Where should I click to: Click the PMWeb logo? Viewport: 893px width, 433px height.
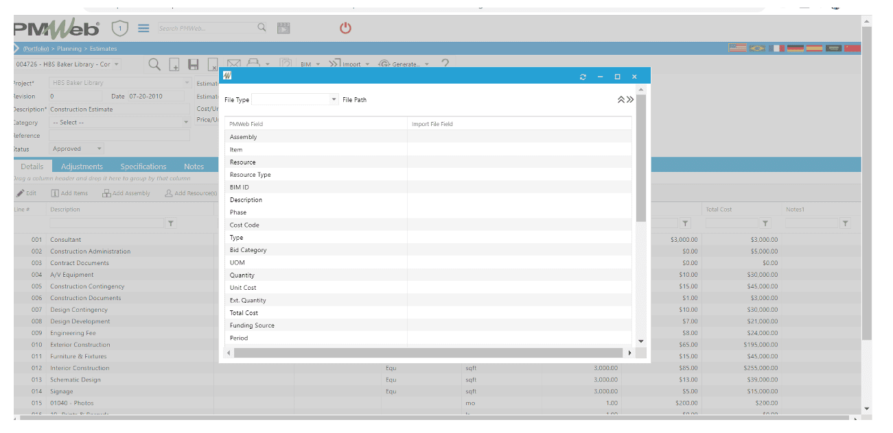tap(56, 29)
